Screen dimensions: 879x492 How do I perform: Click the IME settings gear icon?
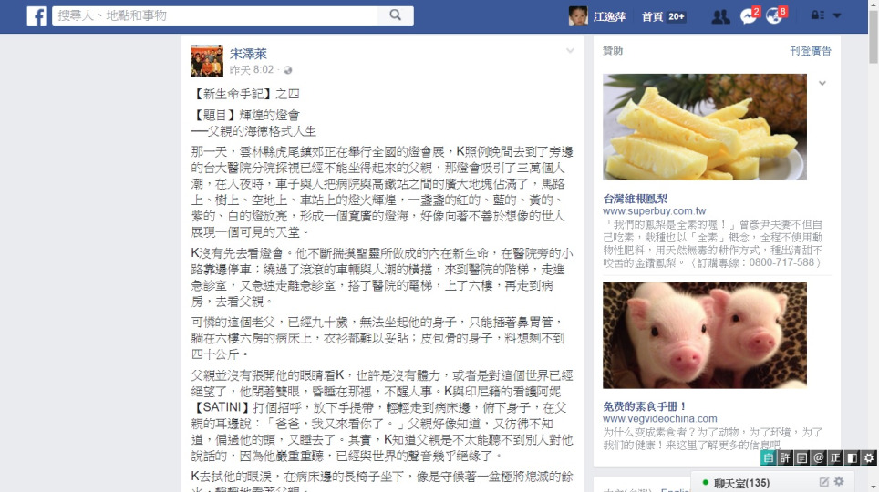(868, 457)
